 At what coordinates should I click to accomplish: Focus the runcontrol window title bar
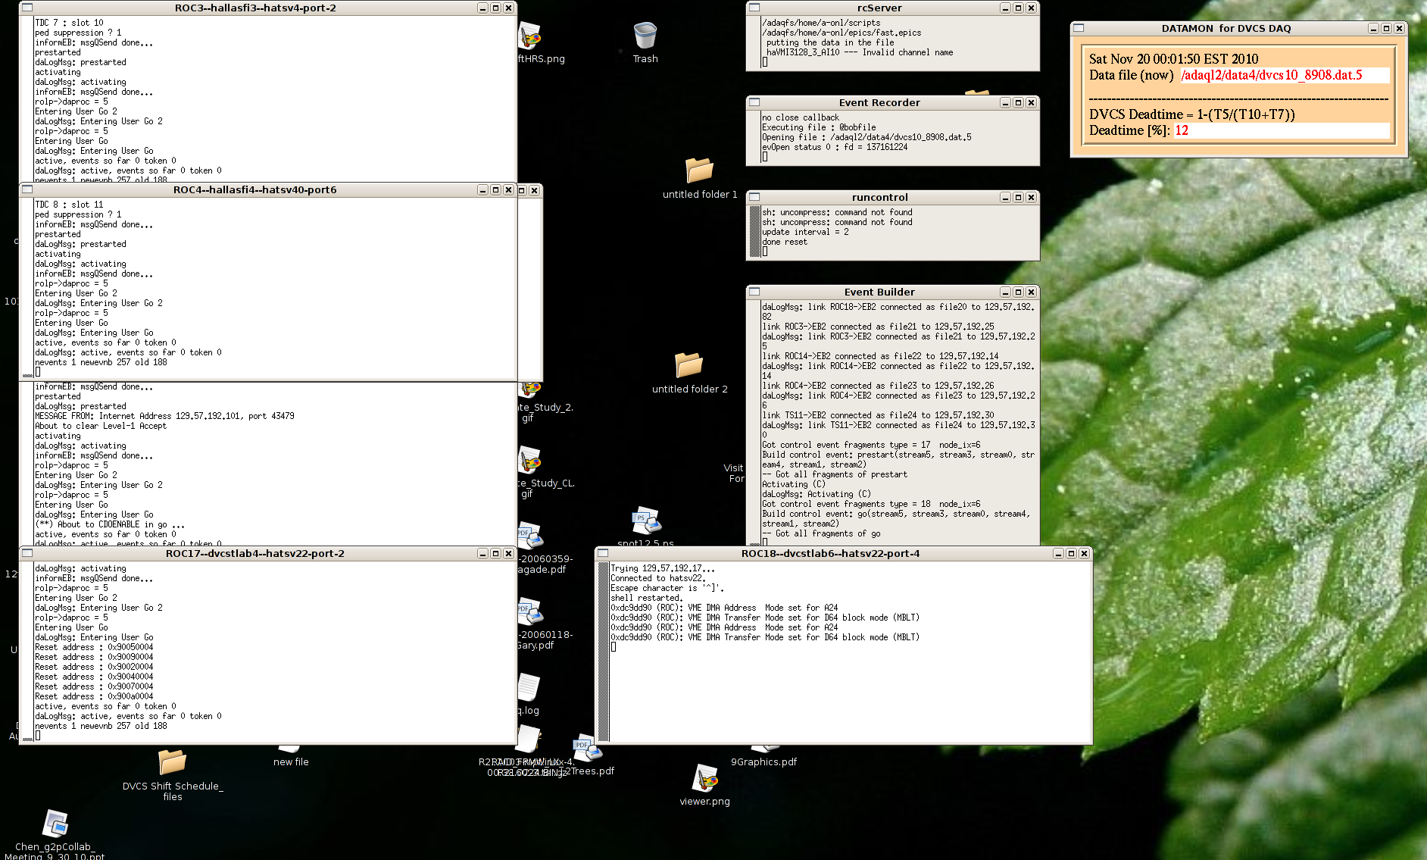[x=879, y=197]
